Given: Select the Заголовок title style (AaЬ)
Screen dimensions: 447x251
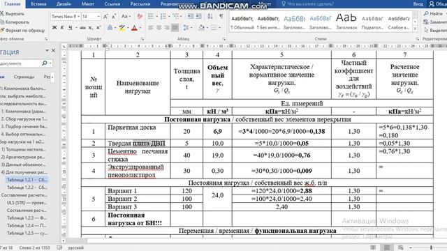Looking at the screenshot, I should 346,22.
